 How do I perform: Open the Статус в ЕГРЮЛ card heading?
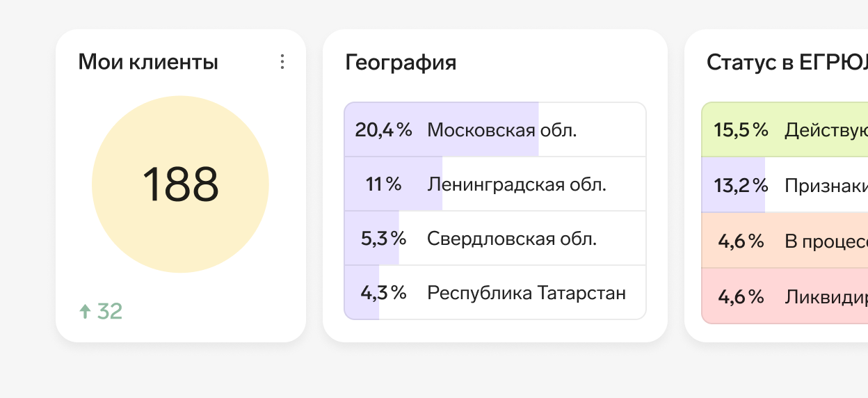point(787,63)
